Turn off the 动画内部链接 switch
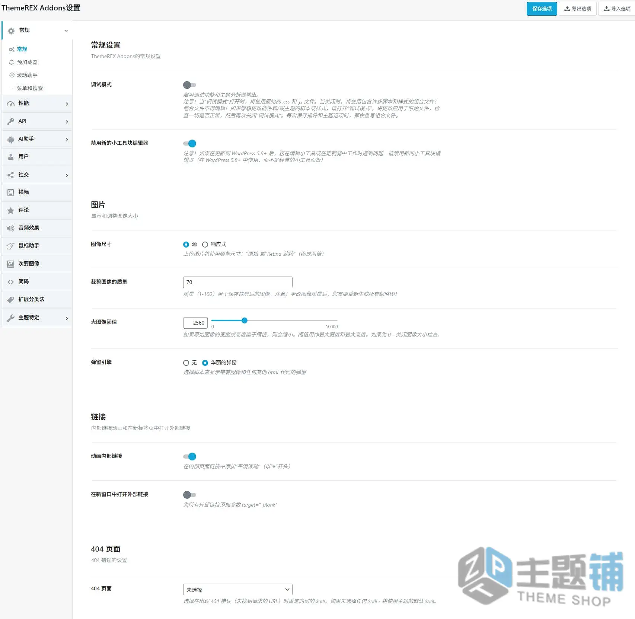Viewport: 635px width, 619px height. pyautogui.click(x=189, y=456)
